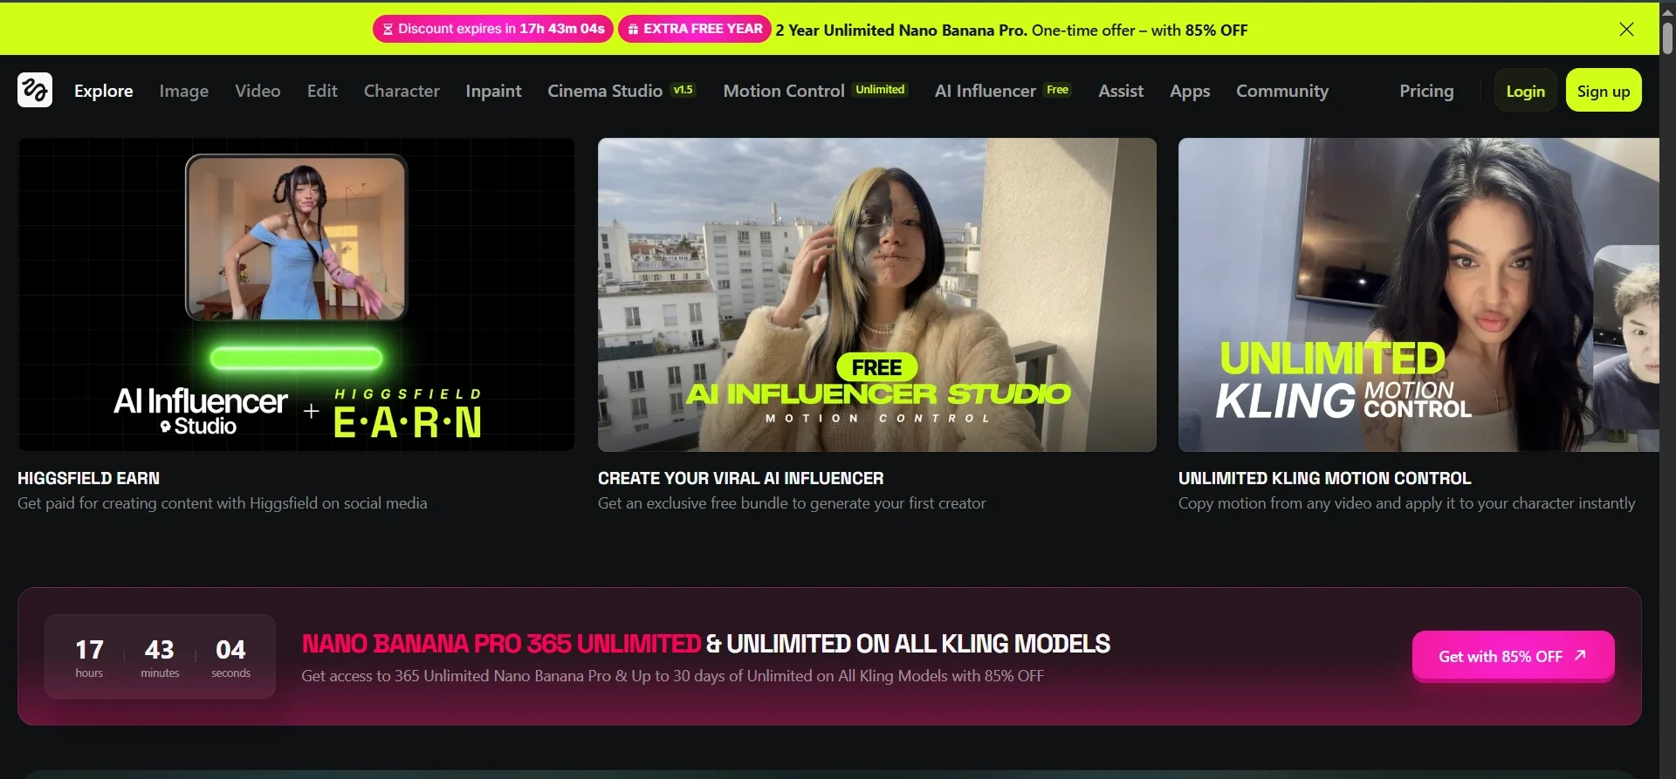Click Get with 85% OFF button
This screenshot has width=1676, height=779.
[1513, 656]
